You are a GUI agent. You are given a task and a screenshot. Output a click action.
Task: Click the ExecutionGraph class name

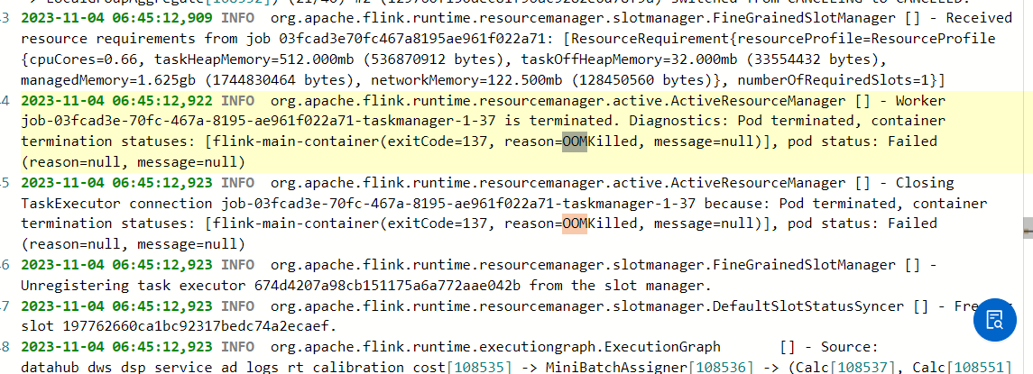pos(662,346)
